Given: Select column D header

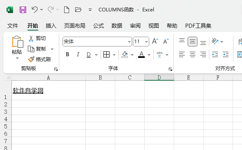Looking at the screenshot, I should click(x=159, y=77).
